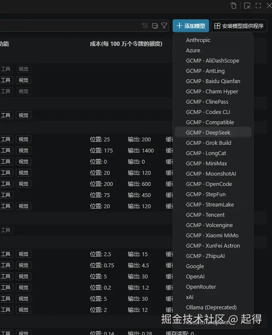This screenshot has width=272, height=335.
Task: Click the 位置: 0.2 cell
Action: pos(100,287)
